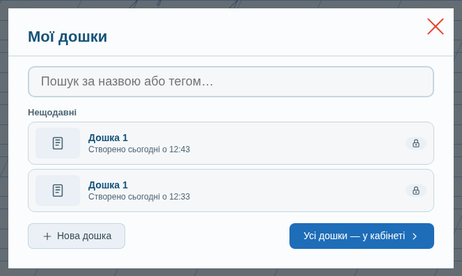This screenshot has height=276, width=462.
Task: Click the Нещодавні section label
Action: [x=52, y=112]
